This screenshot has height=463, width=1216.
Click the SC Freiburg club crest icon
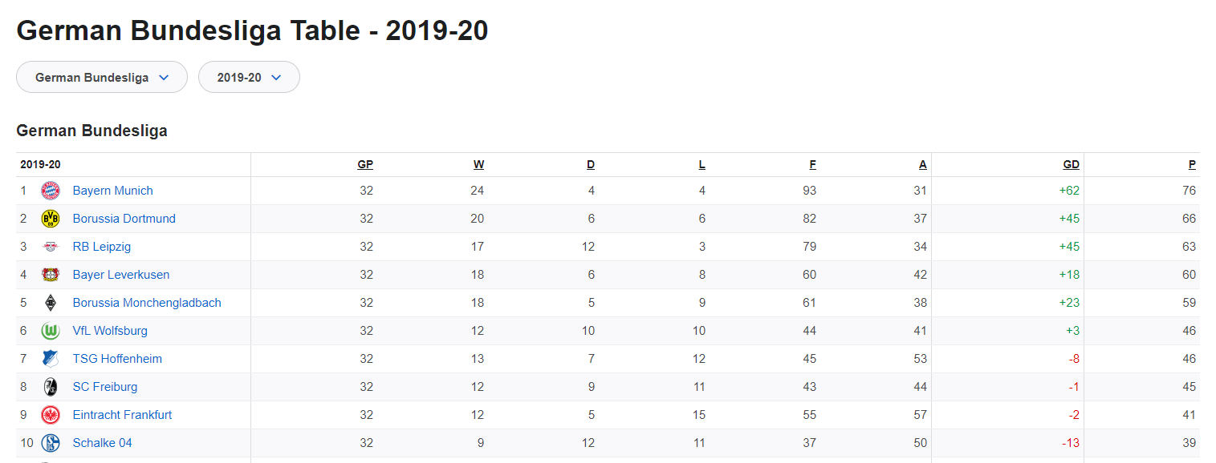tap(51, 387)
